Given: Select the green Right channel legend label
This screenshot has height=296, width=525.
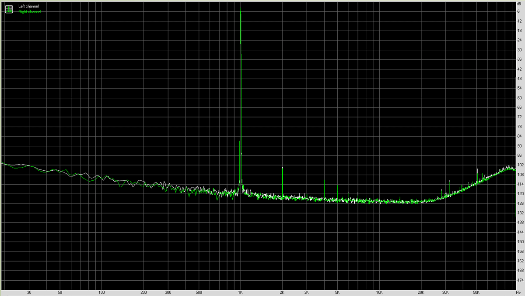Looking at the screenshot, I should [x=29, y=12].
